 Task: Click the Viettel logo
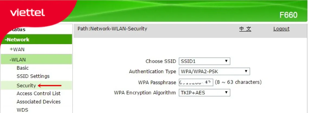(x=27, y=13)
